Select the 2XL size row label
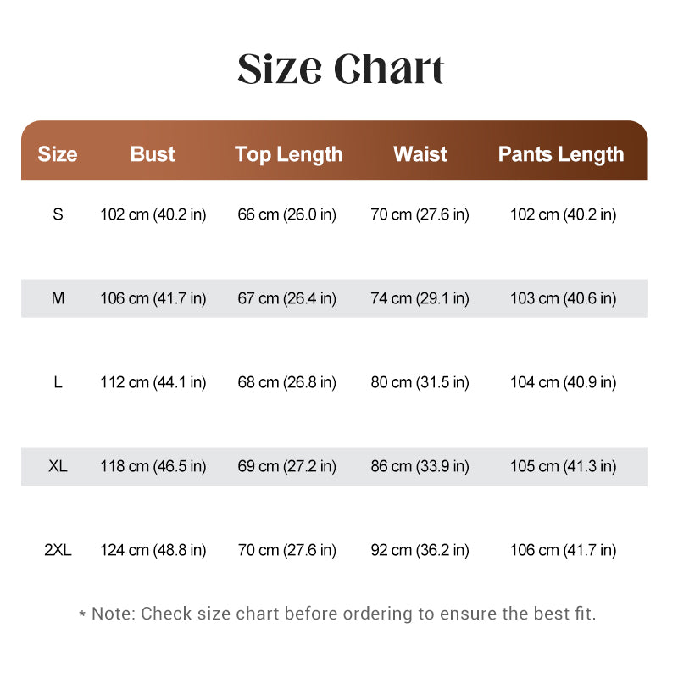 pyautogui.click(x=58, y=550)
